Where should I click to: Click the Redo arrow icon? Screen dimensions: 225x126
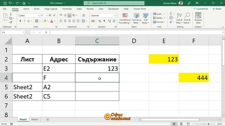coord(17,3)
